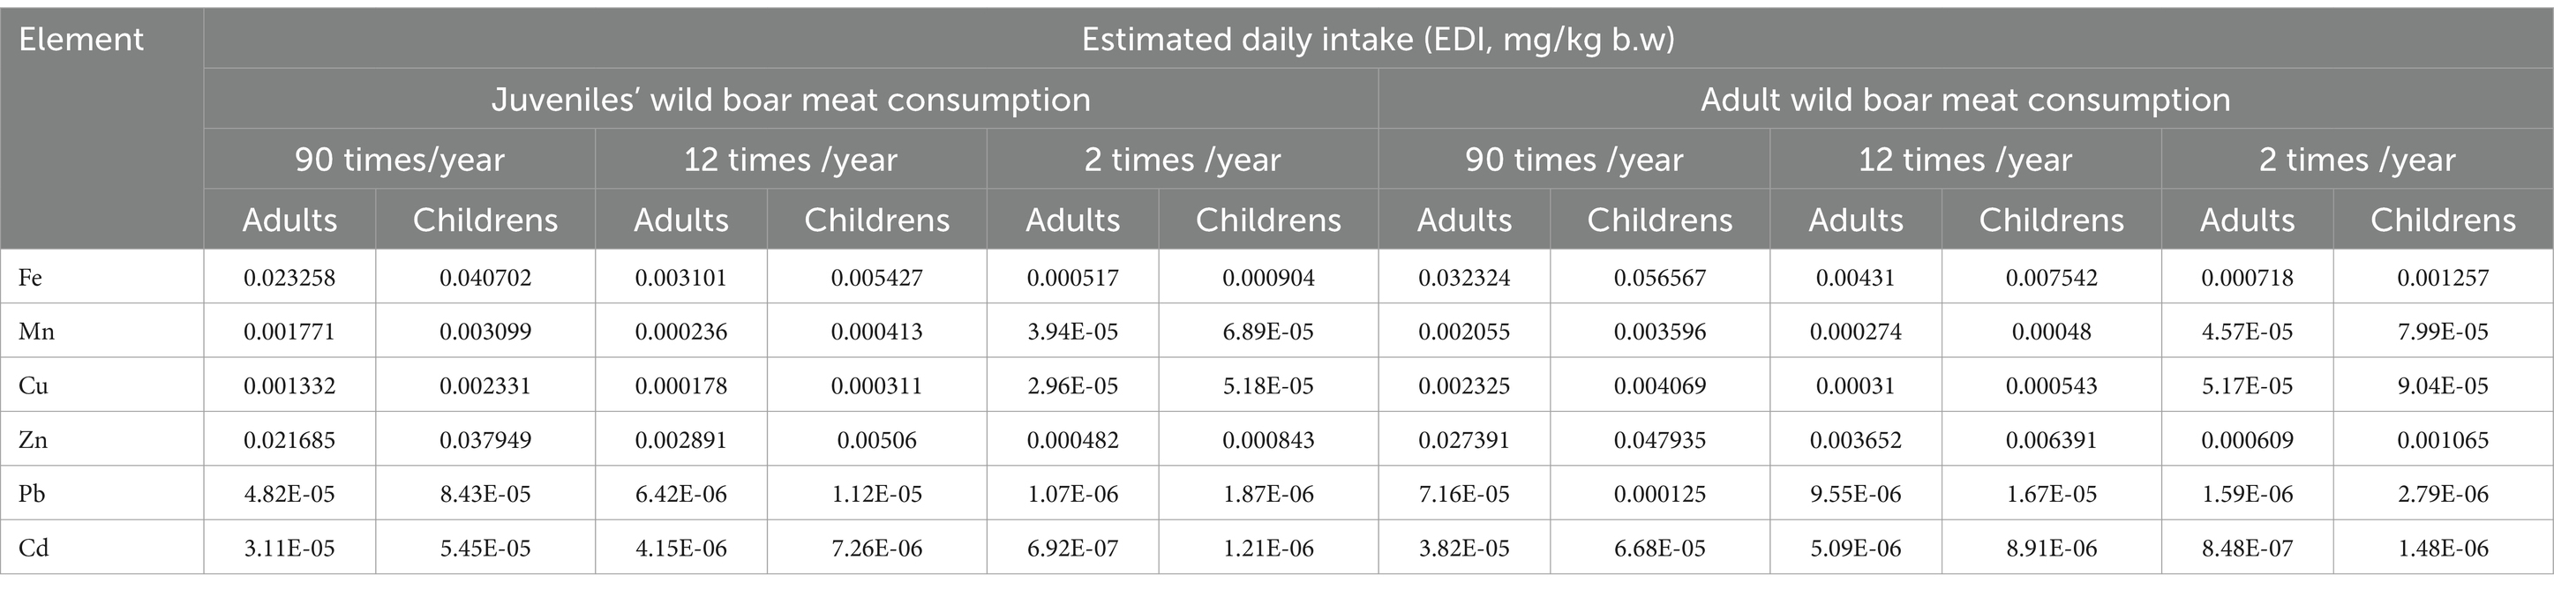The image size is (2554, 590).
Task: Select the Mn row label
Action: [101, 330]
